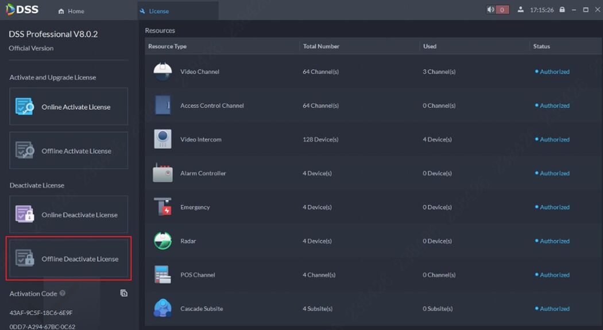Click Authorized status for Radar
Viewport: 603px width, 330px height.
552,241
